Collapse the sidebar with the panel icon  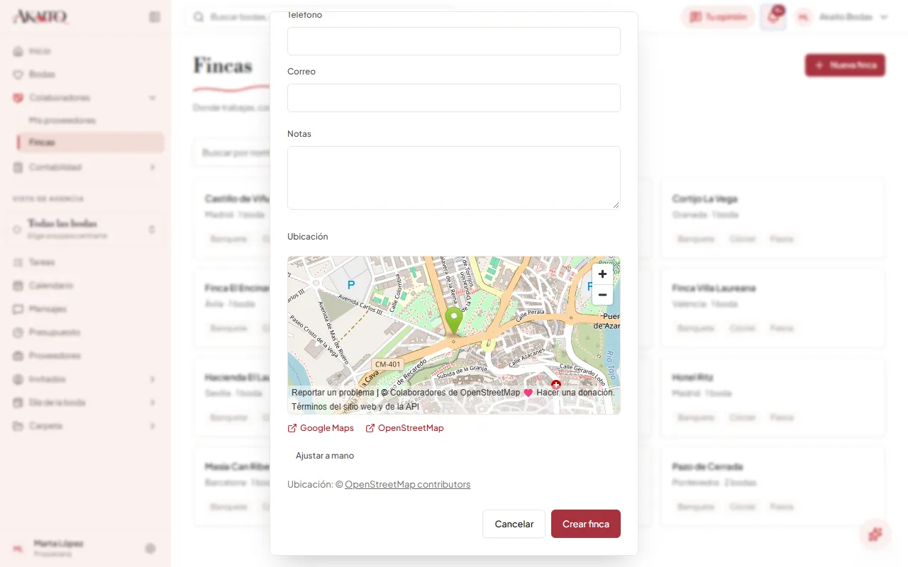pyautogui.click(x=155, y=17)
